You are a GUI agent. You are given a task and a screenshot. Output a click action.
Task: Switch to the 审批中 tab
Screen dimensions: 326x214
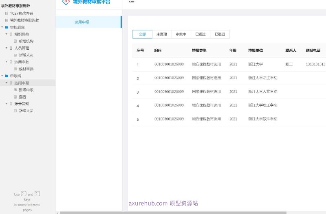[x=181, y=34]
